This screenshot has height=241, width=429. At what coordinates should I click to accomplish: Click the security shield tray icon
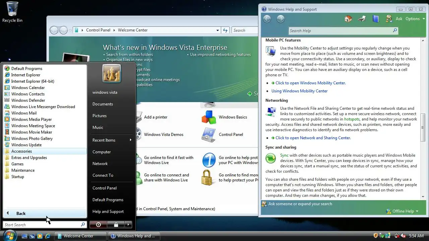(376, 236)
